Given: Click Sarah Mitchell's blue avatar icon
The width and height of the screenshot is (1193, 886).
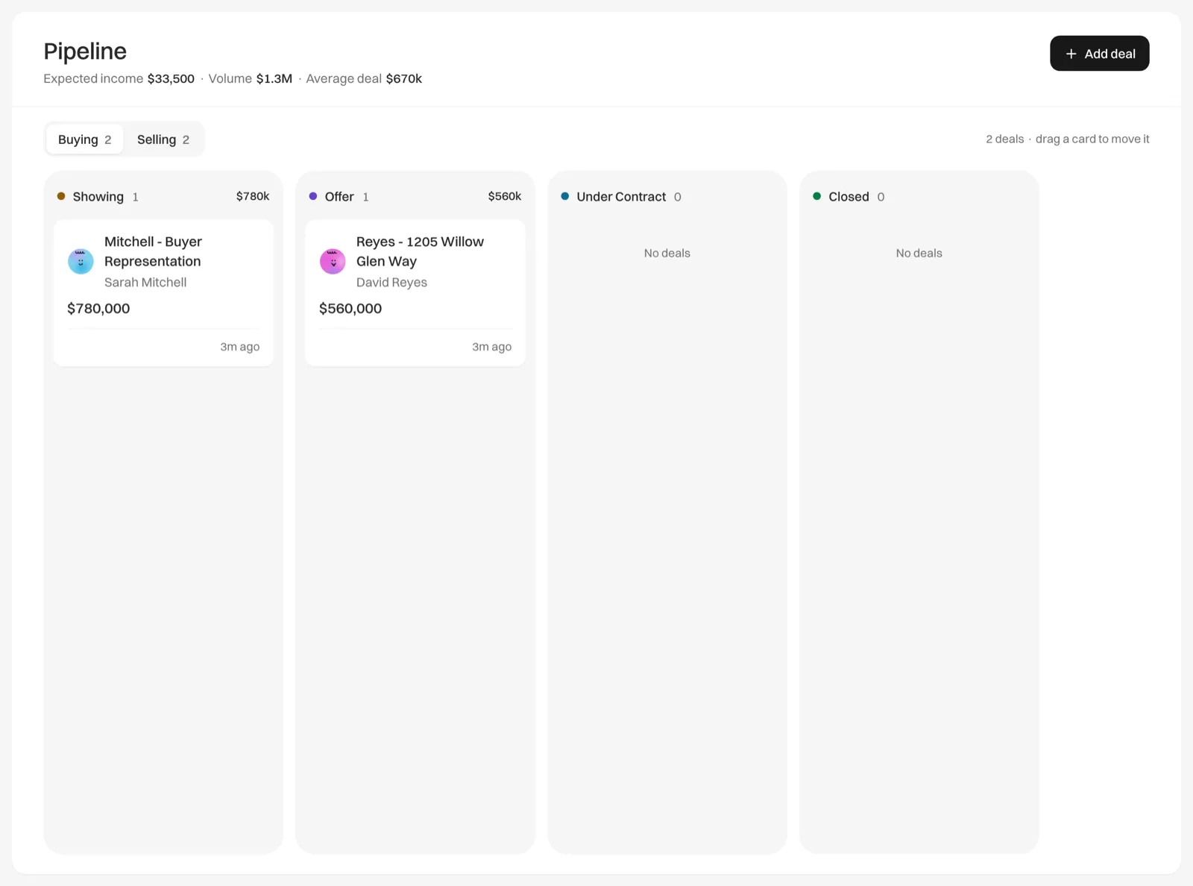Looking at the screenshot, I should [x=81, y=262].
